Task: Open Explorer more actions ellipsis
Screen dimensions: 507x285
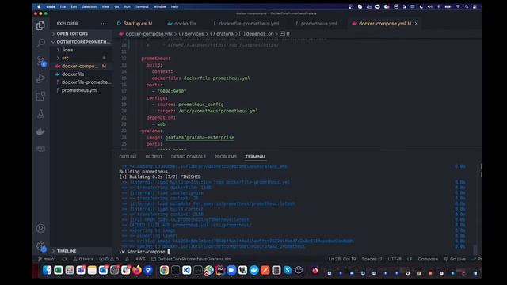Action: [103, 23]
